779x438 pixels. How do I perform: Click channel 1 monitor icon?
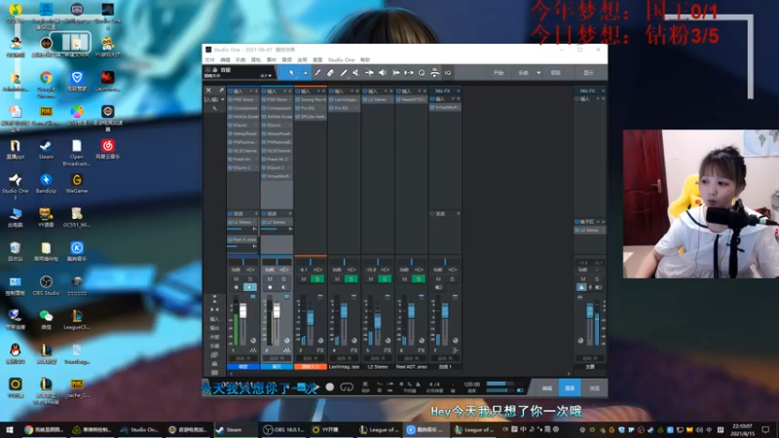tap(250, 287)
